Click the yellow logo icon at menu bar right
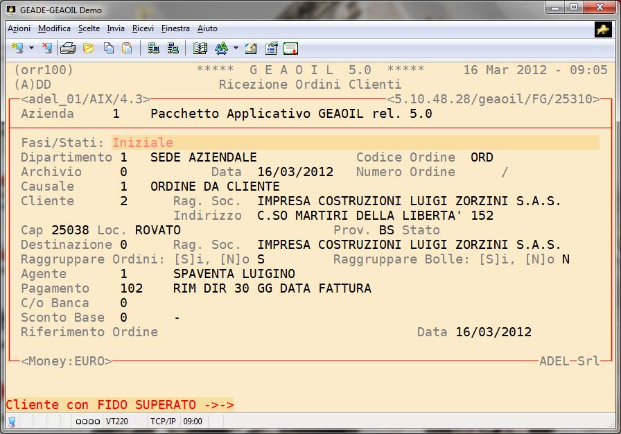This screenshot has width=621, height=434. coord(602,29)
